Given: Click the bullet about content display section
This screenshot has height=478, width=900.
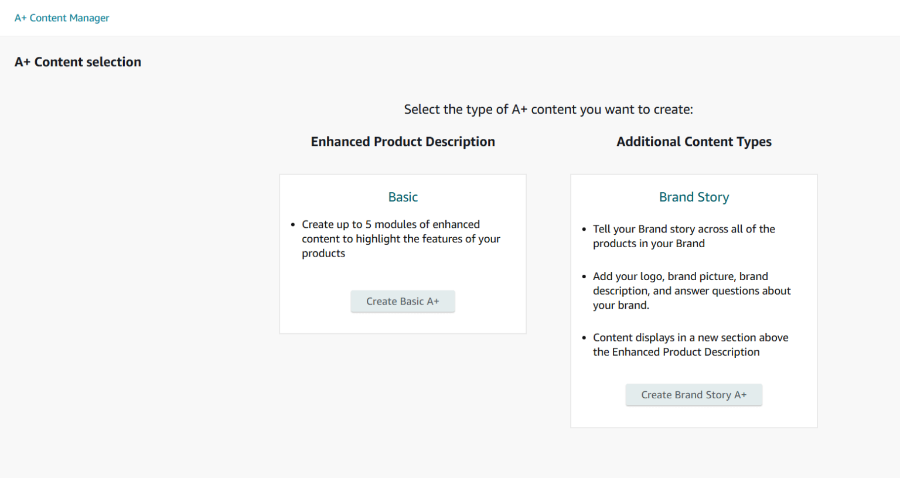Looking at the screenshot, I should tap(690, 344).
